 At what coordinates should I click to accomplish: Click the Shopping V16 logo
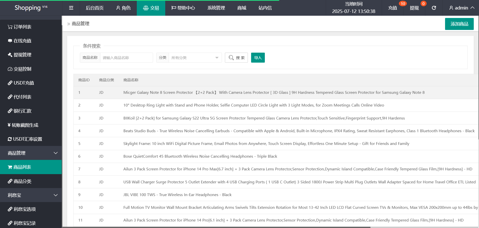click(31, 8)
